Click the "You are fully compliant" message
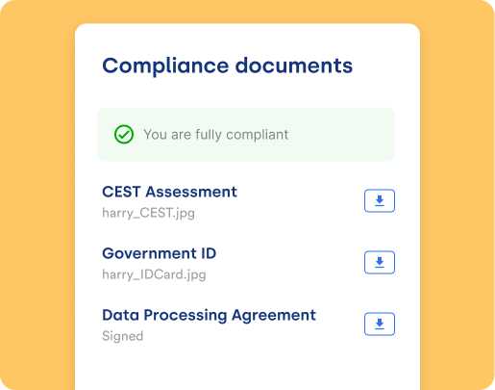 (x=216, y=135)
